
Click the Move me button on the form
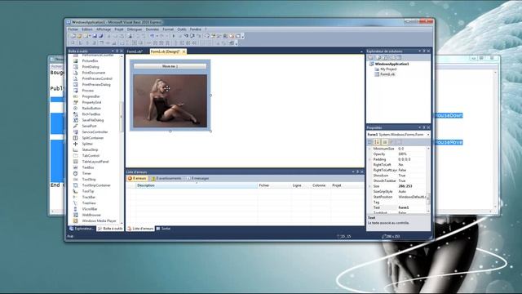[170, 66]
